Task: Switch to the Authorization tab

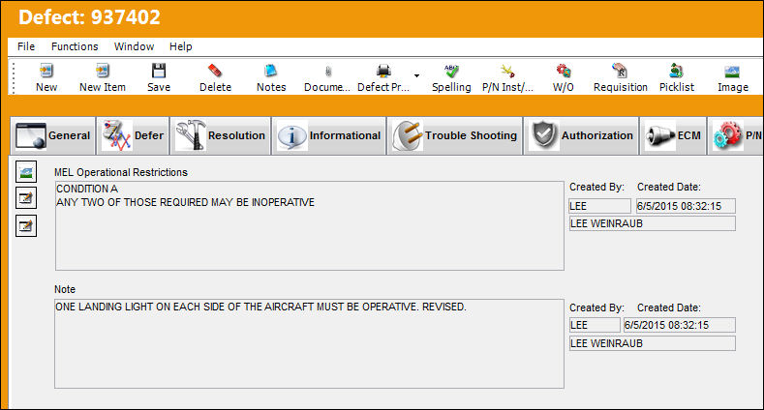Action: point(581,135)
